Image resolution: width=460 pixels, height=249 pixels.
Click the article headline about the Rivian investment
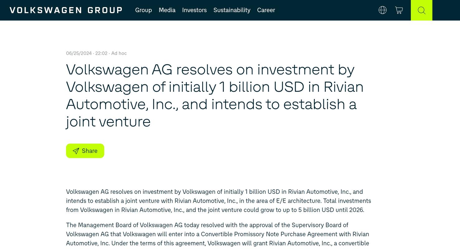pyautogui.click(x=215, y=87)
